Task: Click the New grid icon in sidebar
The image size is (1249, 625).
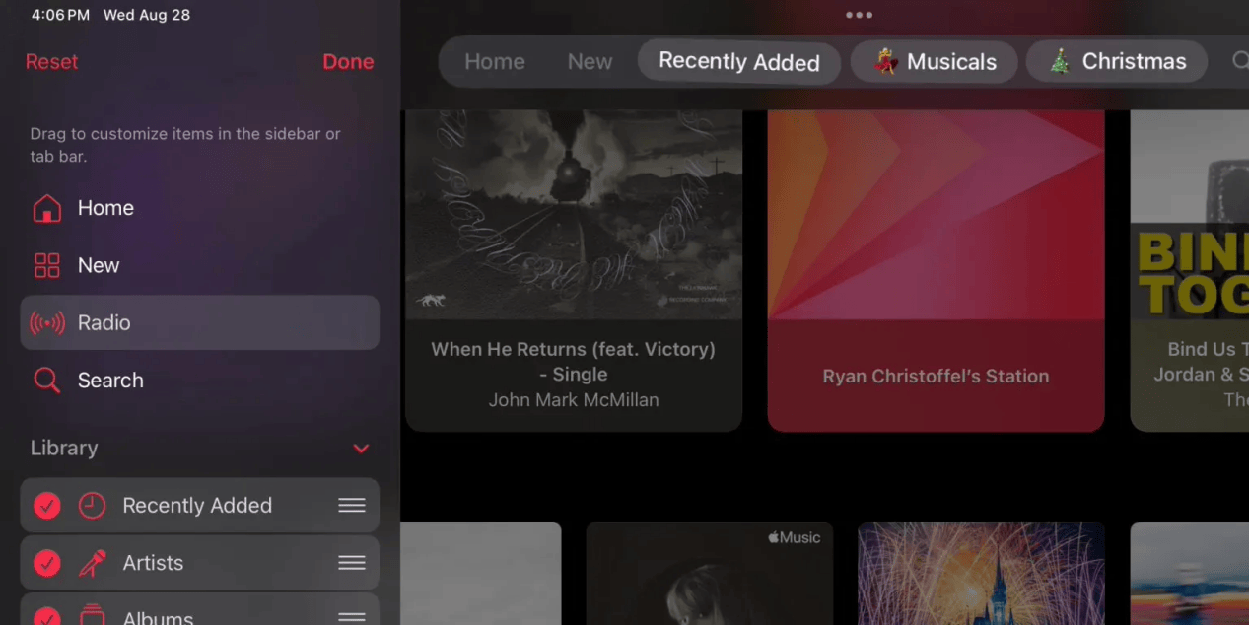Action: pyautogui.click(x=47, y=265)
